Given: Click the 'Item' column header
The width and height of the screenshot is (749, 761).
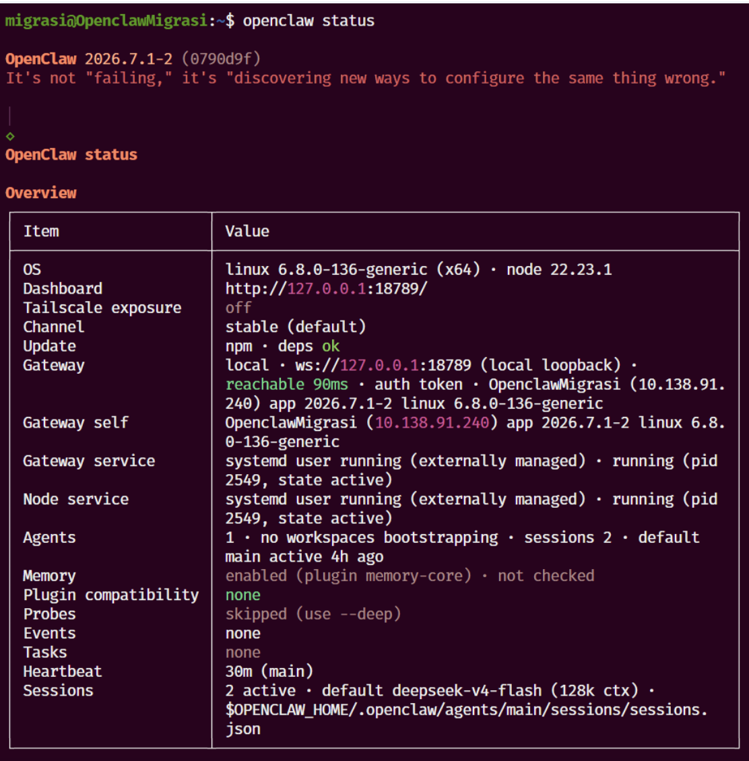Looking at the screenshot, I should pos(41,232).
